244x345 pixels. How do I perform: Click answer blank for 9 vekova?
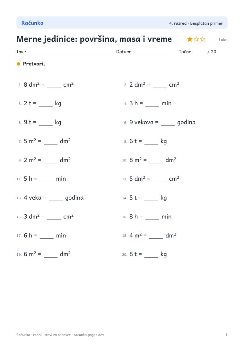click(168, 124)
